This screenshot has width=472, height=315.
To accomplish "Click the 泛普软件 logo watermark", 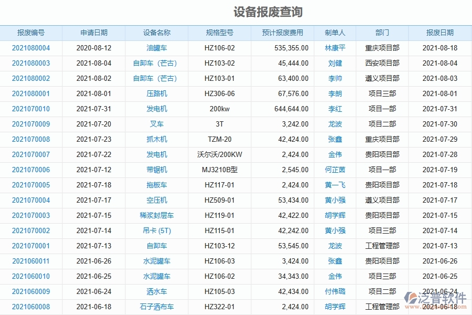I will (434, 297).
